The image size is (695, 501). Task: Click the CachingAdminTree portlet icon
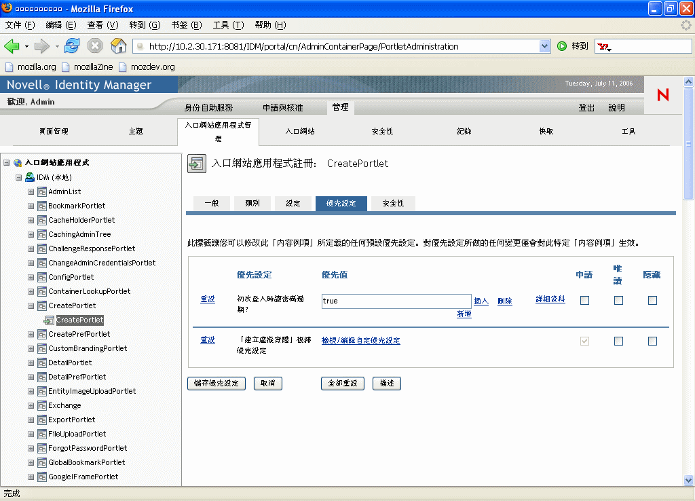42,234
